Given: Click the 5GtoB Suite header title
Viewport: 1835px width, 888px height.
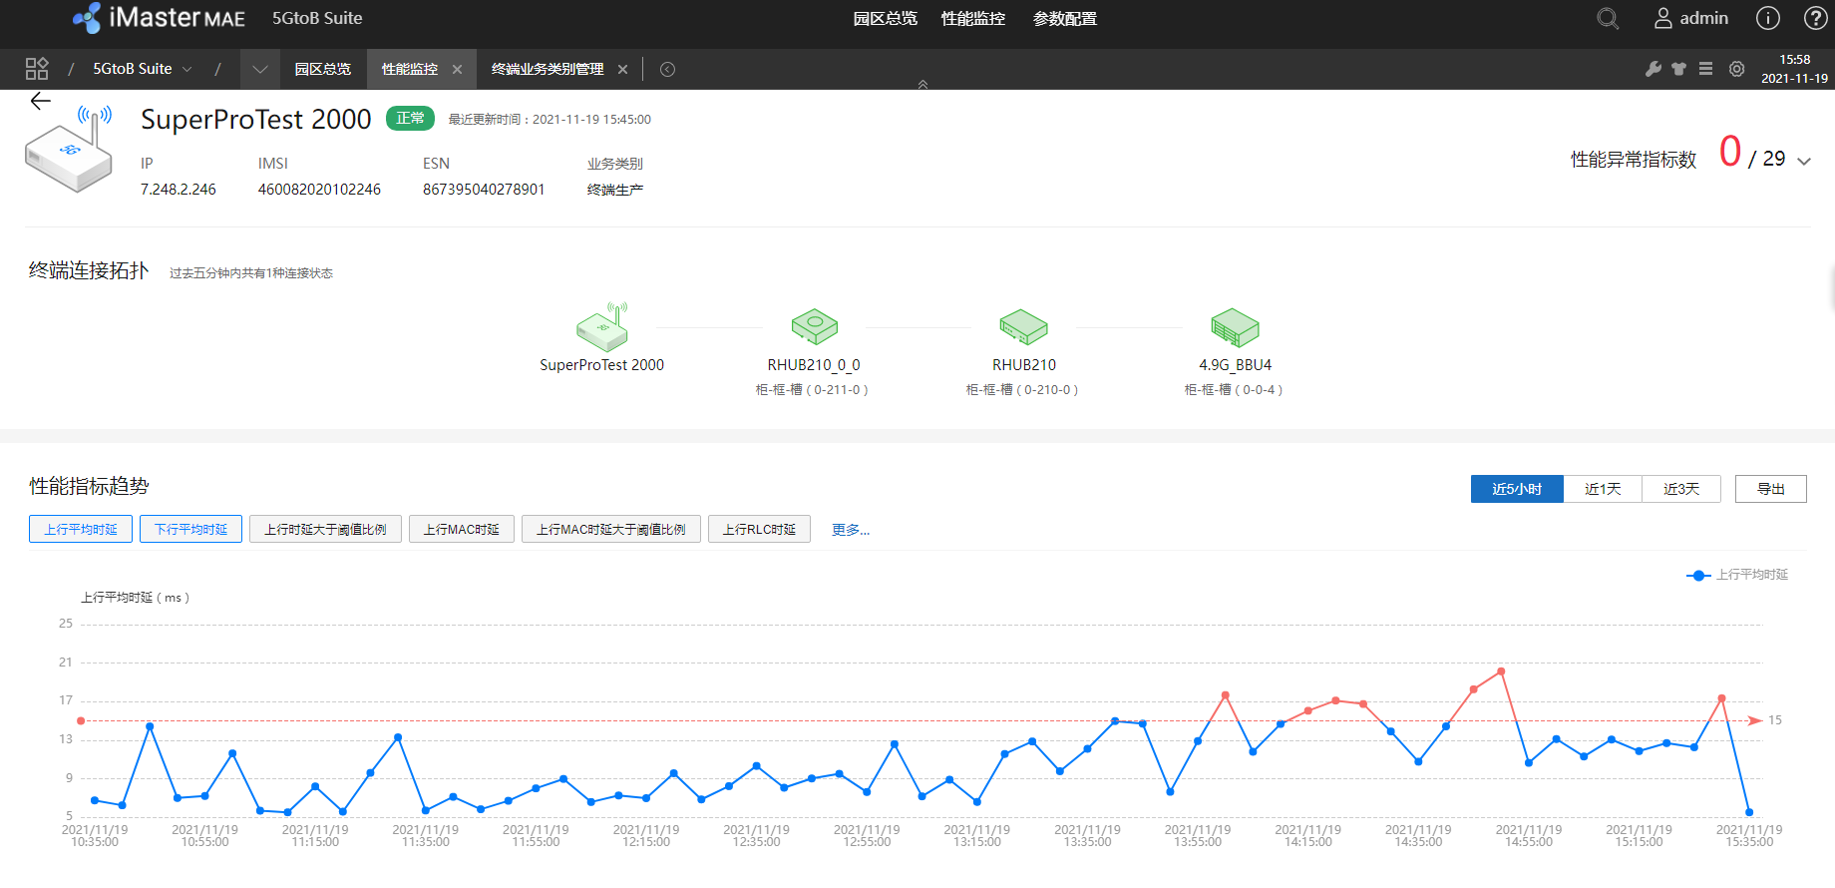Looking at the screenshot, I should (317, 18).
